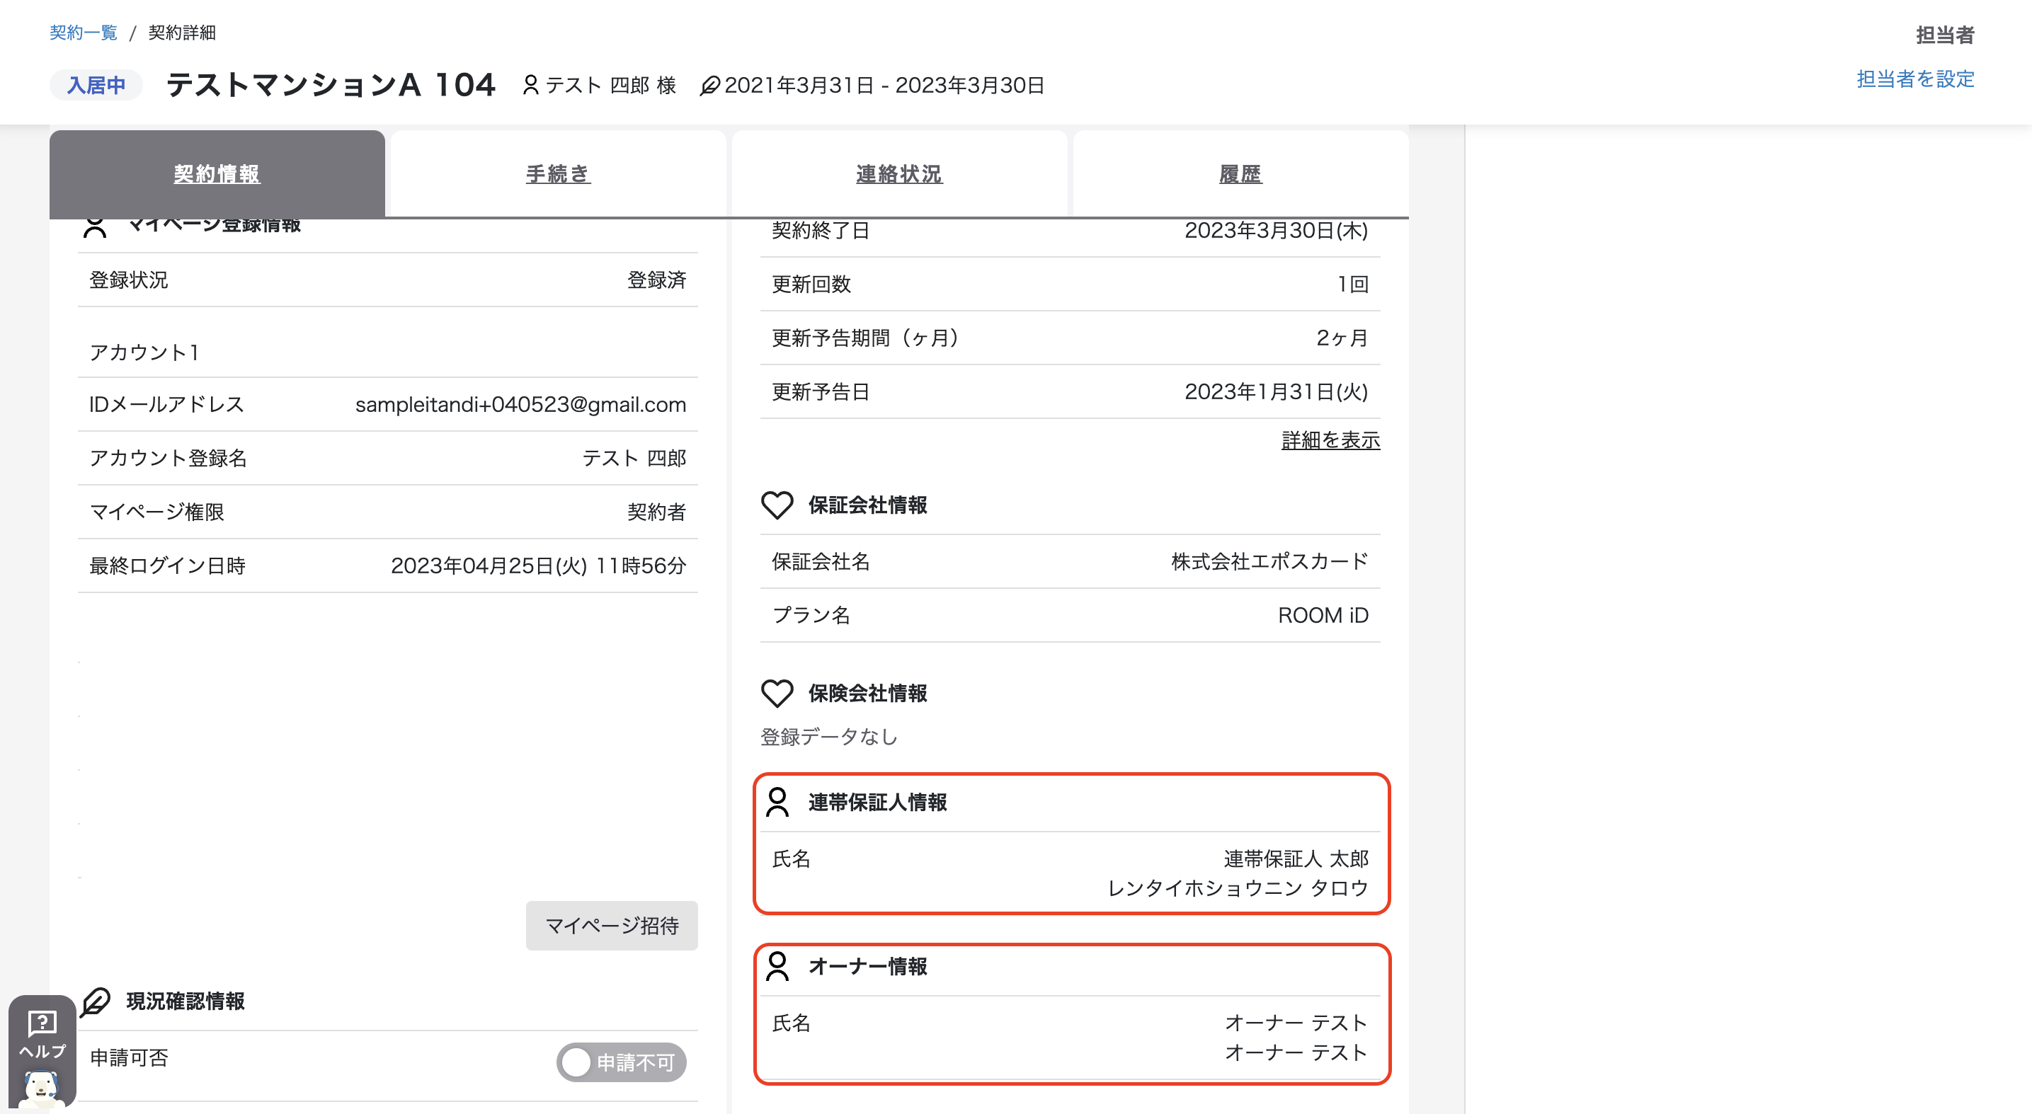This screenshot has width=2032, height=1114.
Task: Click the tenant person icon beside テスト 四郎
Action: tap(531, 85)
